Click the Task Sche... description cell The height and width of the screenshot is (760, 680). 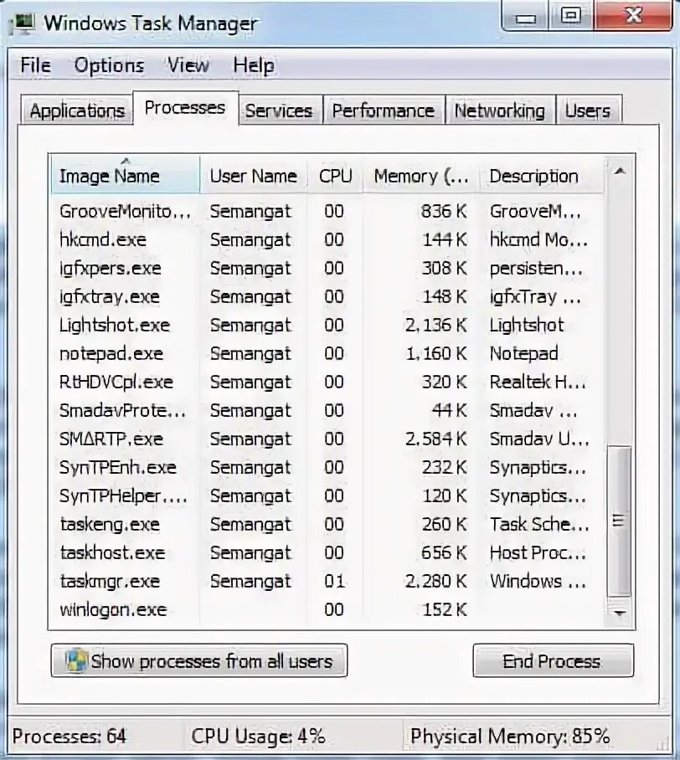coord(539,524)
